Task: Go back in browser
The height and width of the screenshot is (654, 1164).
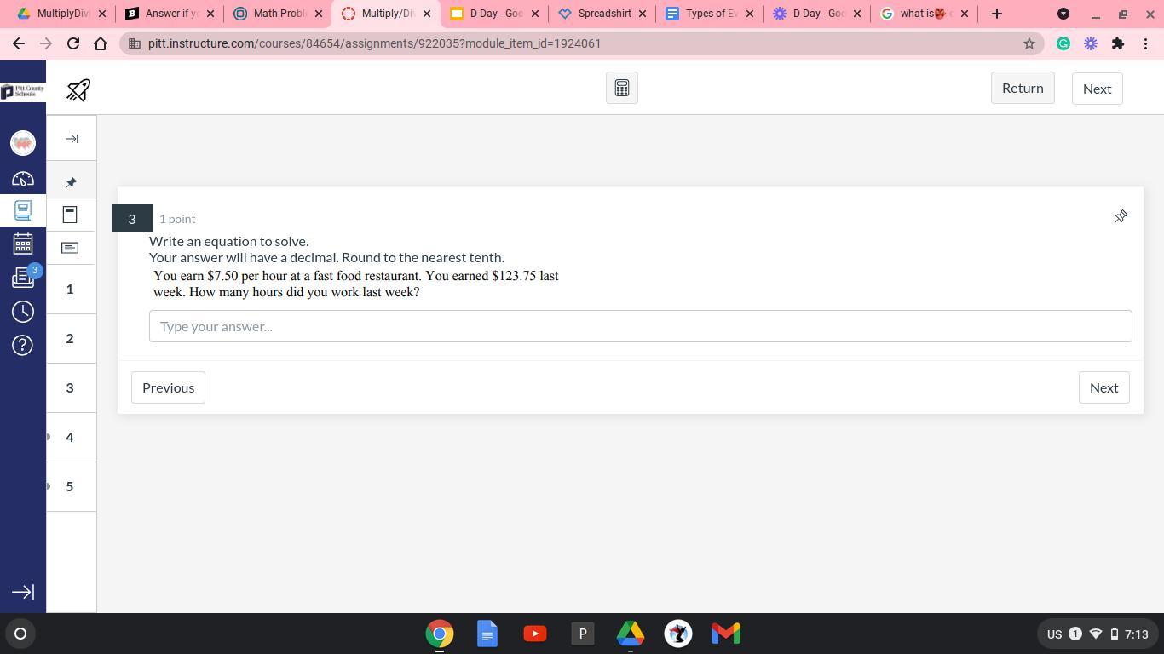Action: (x=19, y=43)
